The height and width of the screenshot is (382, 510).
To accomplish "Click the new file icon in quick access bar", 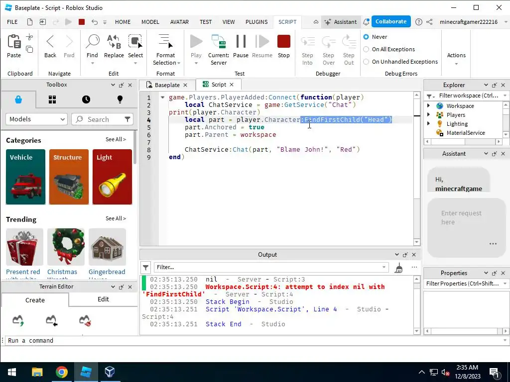I will 29,22.
